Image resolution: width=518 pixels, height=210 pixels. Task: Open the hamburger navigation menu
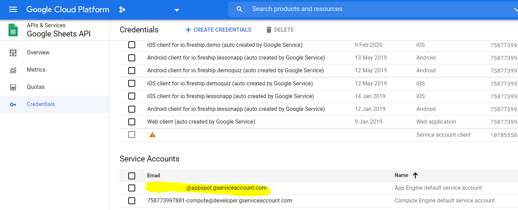13,9
